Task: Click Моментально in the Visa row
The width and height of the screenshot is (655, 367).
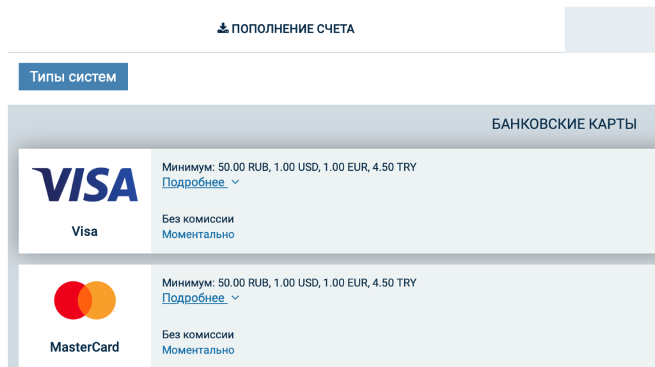Action: (198, 235)
